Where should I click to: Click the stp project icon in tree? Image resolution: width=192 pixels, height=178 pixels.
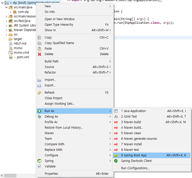[x=7, y=2]
